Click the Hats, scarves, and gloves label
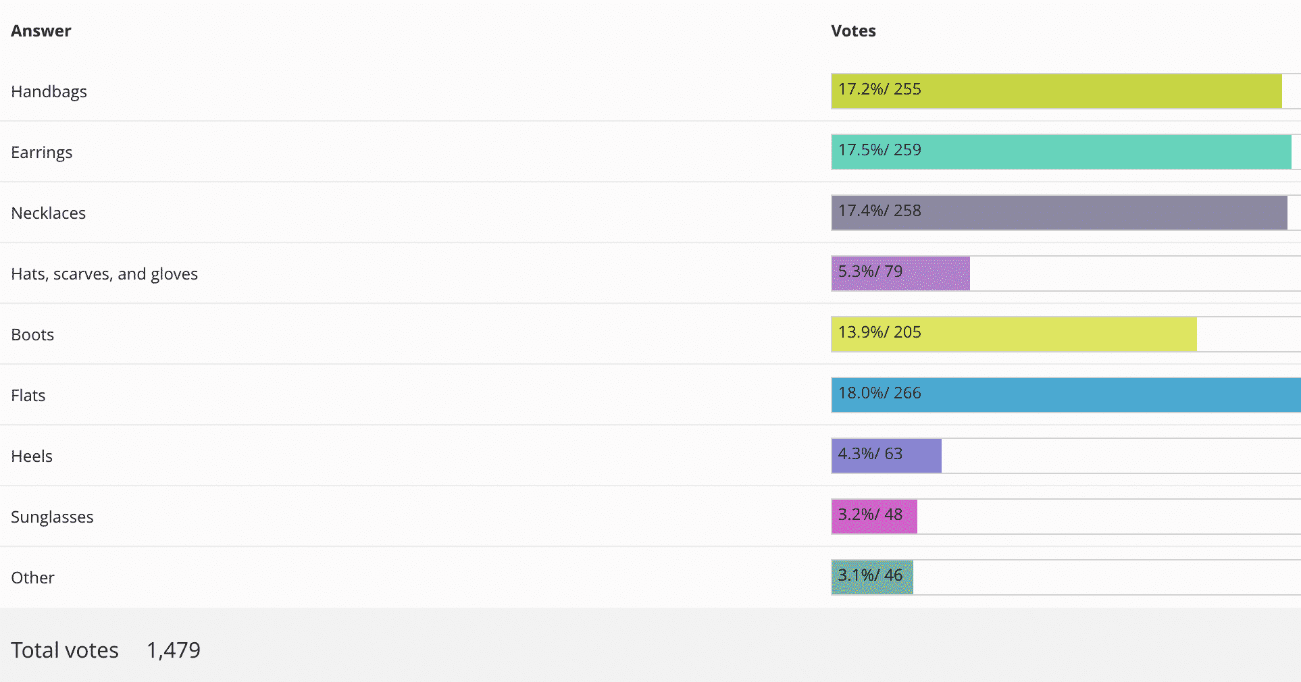This screenshot has width=1301, height=682. [x=105, y=274]
